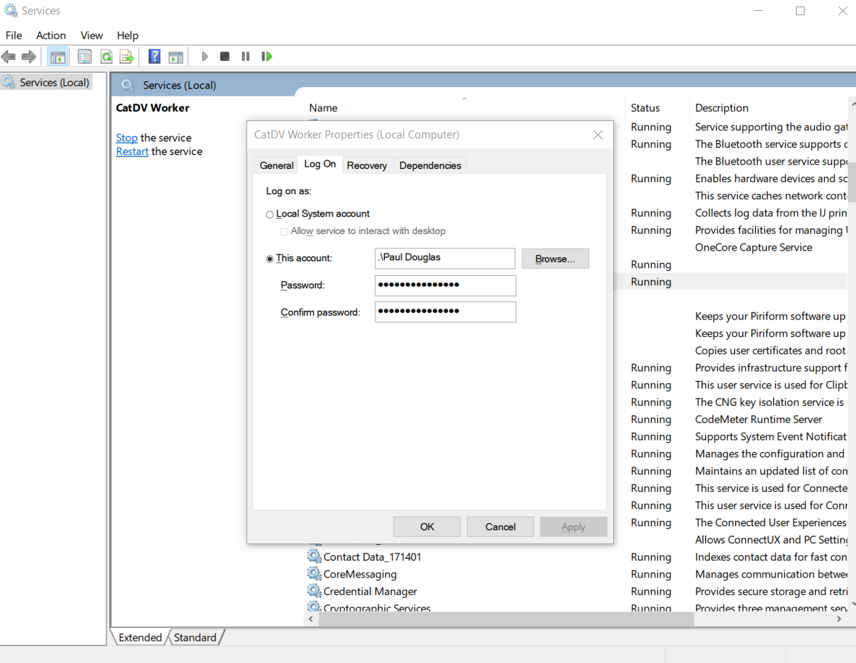This screenshot has height=663, width=856.
Task: Open Help via the question mark icon
Action: pos(154,57)
